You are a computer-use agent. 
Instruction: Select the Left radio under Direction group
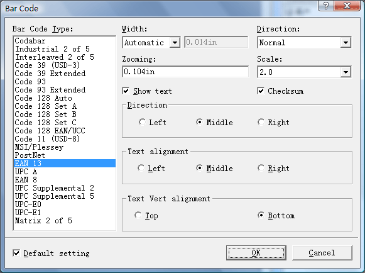(x=142, y=122)
